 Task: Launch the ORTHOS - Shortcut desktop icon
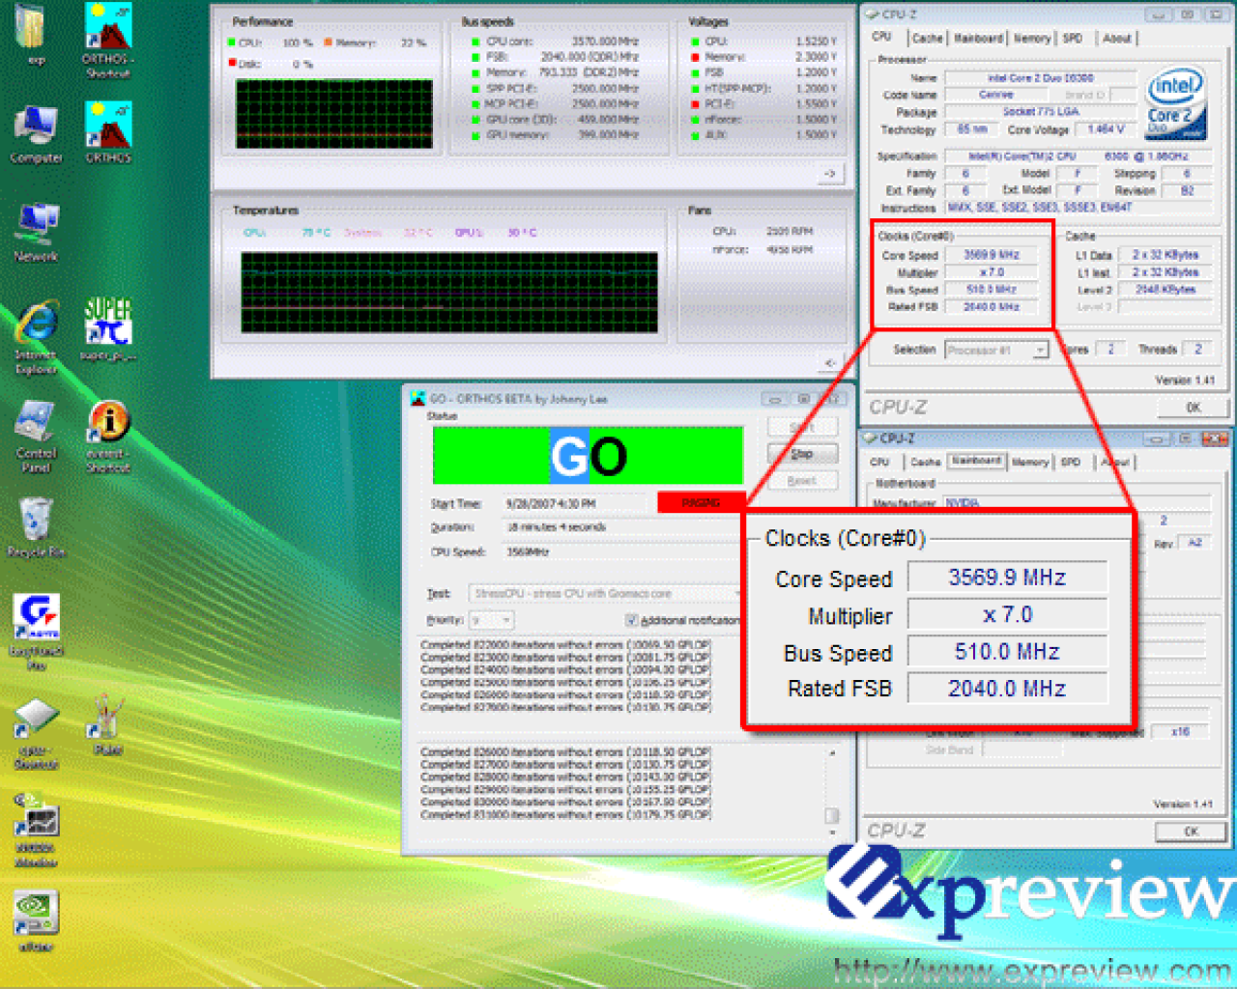107,40
